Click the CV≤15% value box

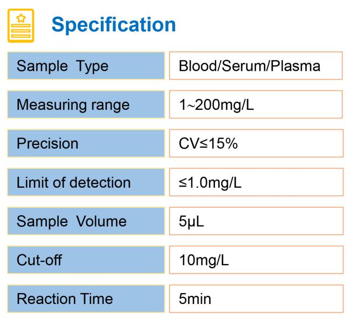pyautogui.click(x=256, y=143)
